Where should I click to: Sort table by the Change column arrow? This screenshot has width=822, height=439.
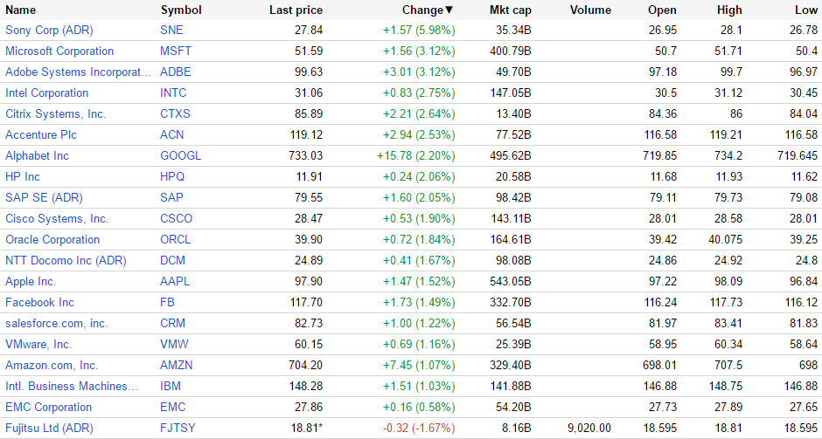click(x=449, y=10)
